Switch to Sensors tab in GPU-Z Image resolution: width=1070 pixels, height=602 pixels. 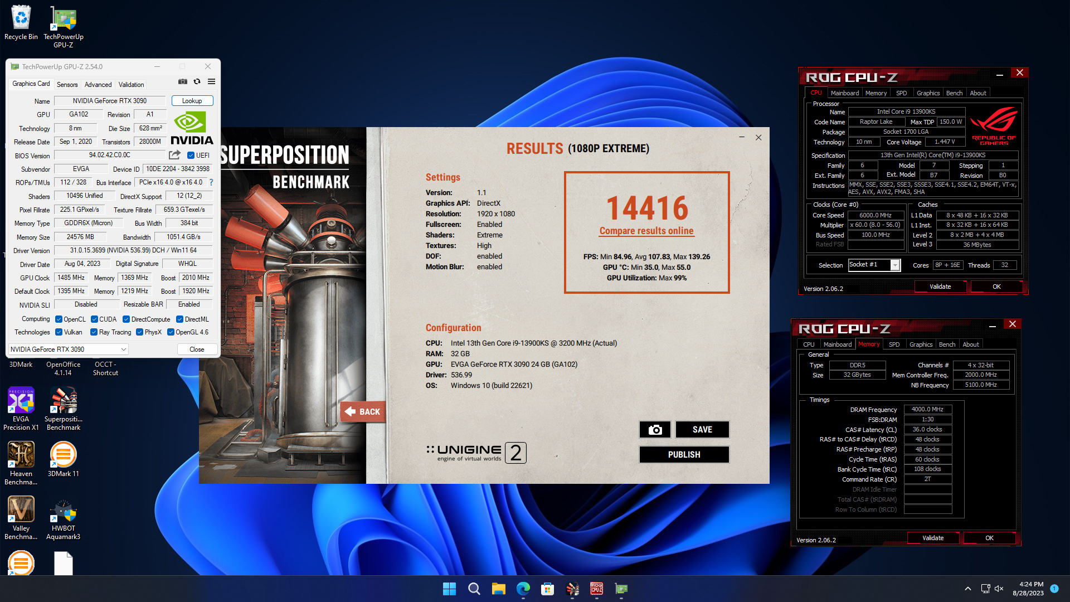(67, 85)
